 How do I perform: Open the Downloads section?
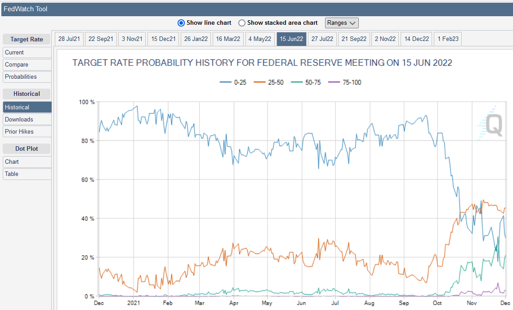27,120
